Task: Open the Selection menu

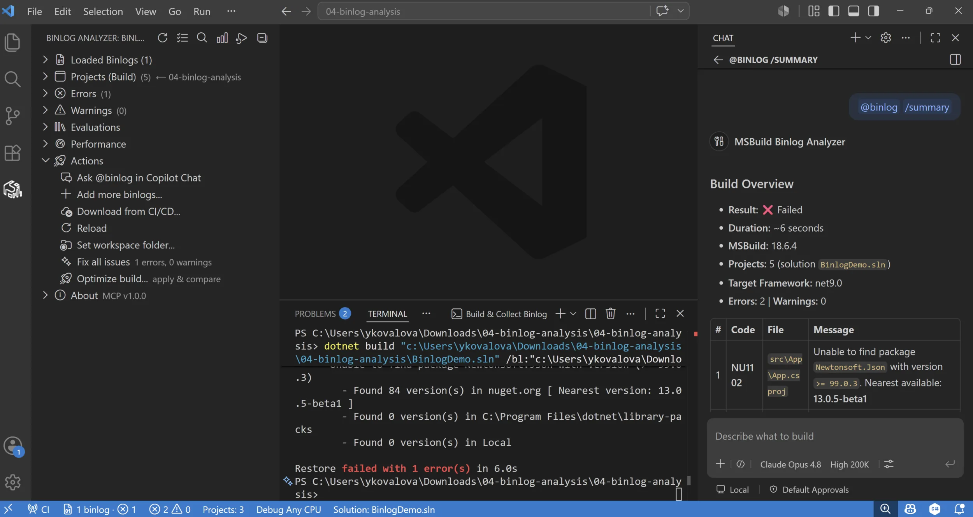Action: [103, 11]
